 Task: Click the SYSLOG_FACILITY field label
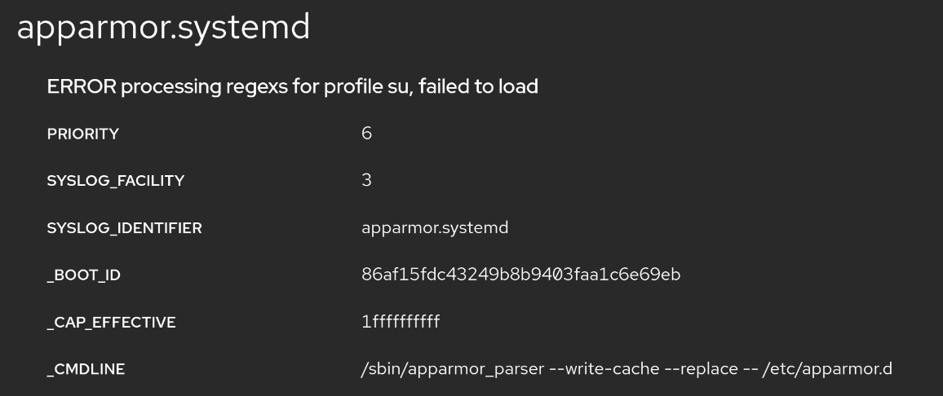tap(115, 181)
